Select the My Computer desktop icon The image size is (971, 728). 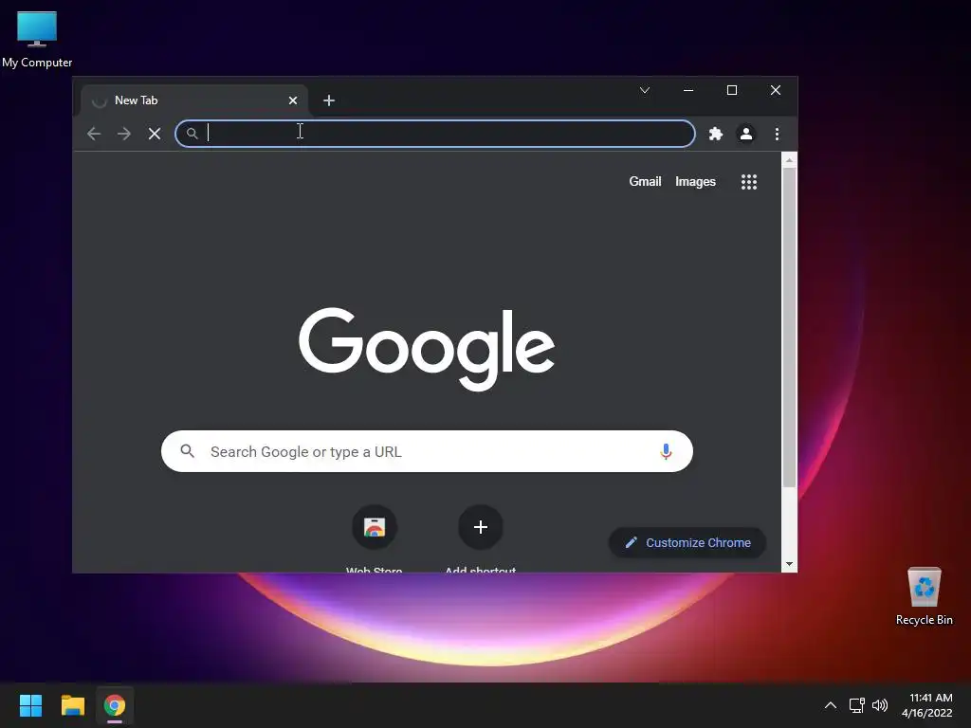pyautogui.click(x=37, y=40)
